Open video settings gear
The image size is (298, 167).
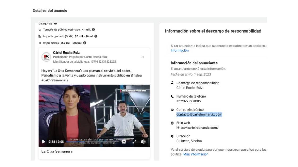[x=124, y=142]
